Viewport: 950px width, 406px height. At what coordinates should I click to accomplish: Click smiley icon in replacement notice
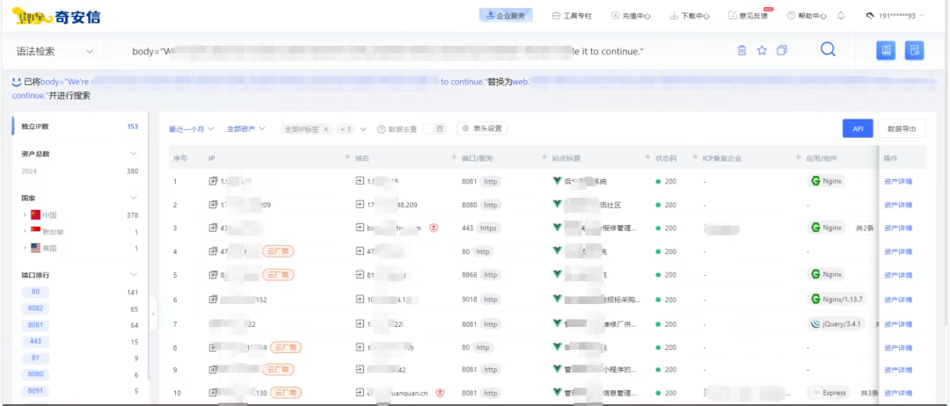point(17,81)
